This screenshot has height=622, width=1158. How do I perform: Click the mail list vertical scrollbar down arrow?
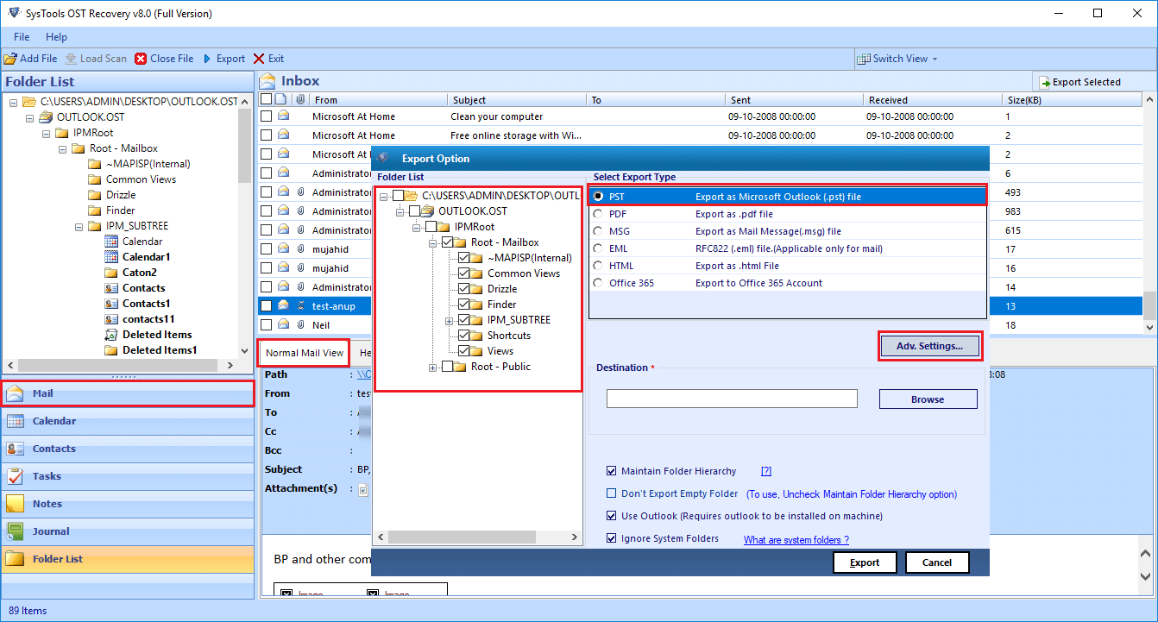(1149, 327)
